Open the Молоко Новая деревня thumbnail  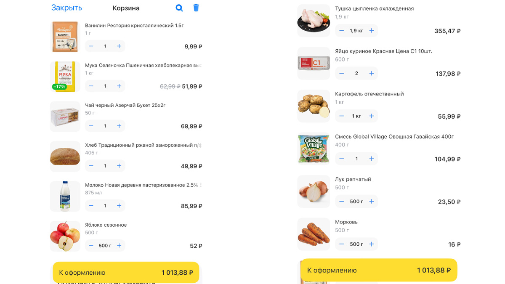(x=65, y=196)
